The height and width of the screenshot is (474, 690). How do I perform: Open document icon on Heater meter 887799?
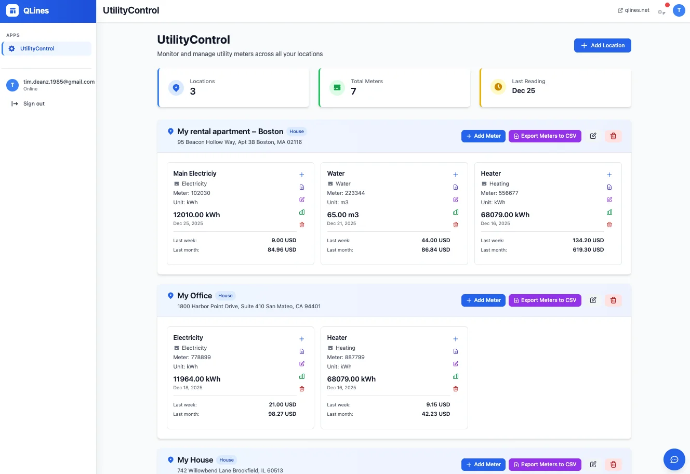click(456, 351)
